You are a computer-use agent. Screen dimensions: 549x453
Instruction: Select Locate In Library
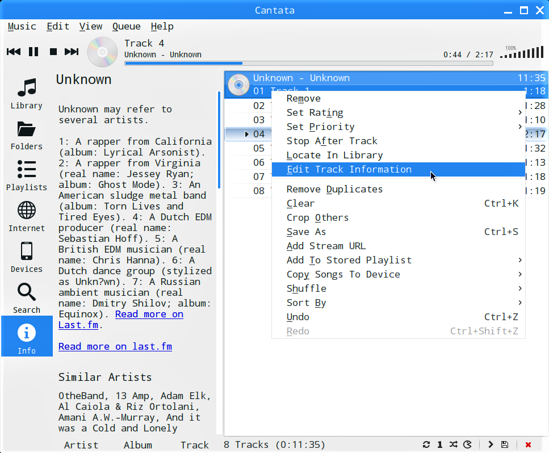point(399,155)
